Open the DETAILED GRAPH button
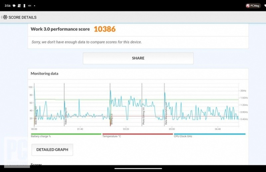This screenshot has height=172, width=266. click(x=52, y=150)
